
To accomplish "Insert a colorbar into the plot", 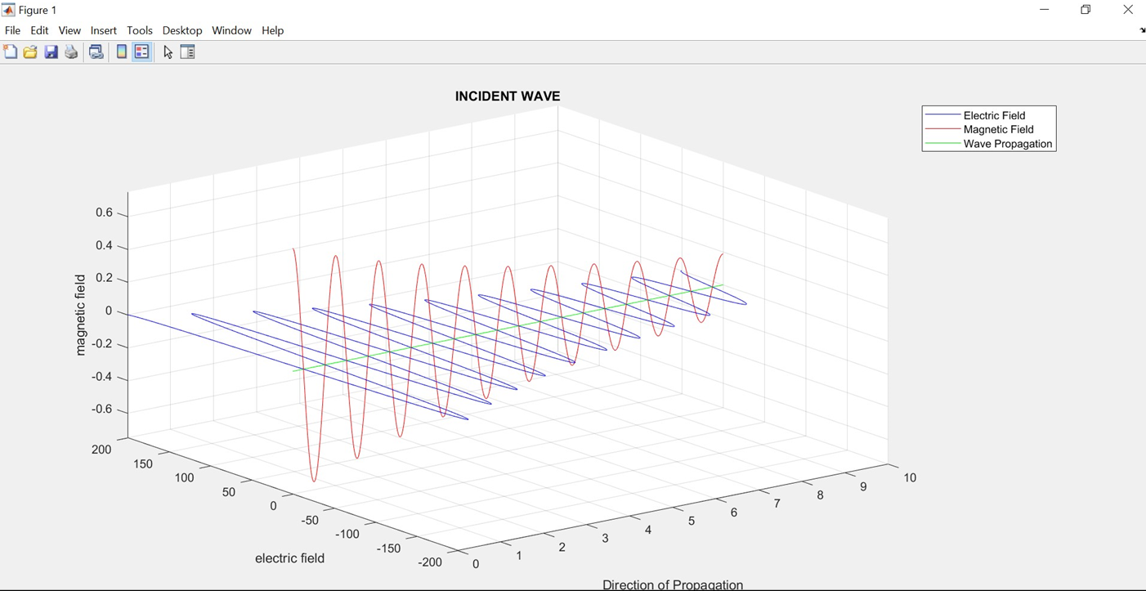I will [x=121, y=51].
